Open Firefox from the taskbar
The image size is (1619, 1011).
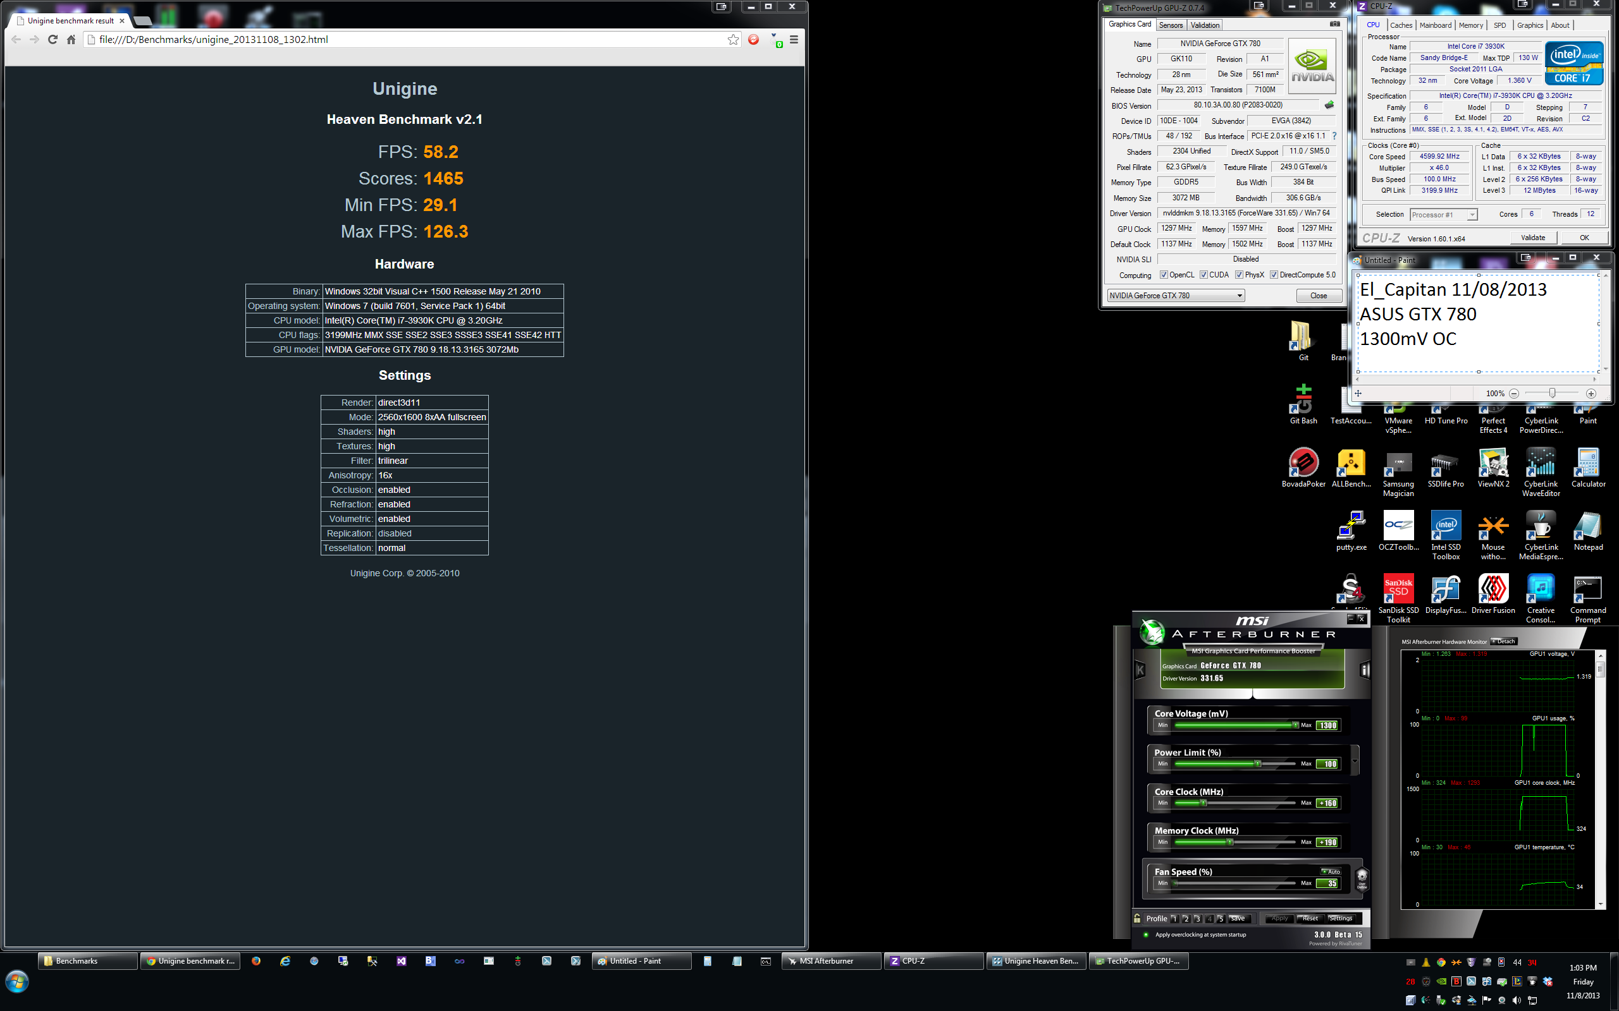(255, 961)
